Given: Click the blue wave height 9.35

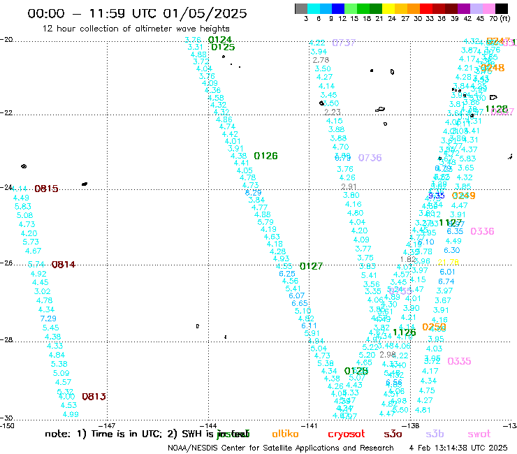Looking at the screenshot, I should pos(437,196).
